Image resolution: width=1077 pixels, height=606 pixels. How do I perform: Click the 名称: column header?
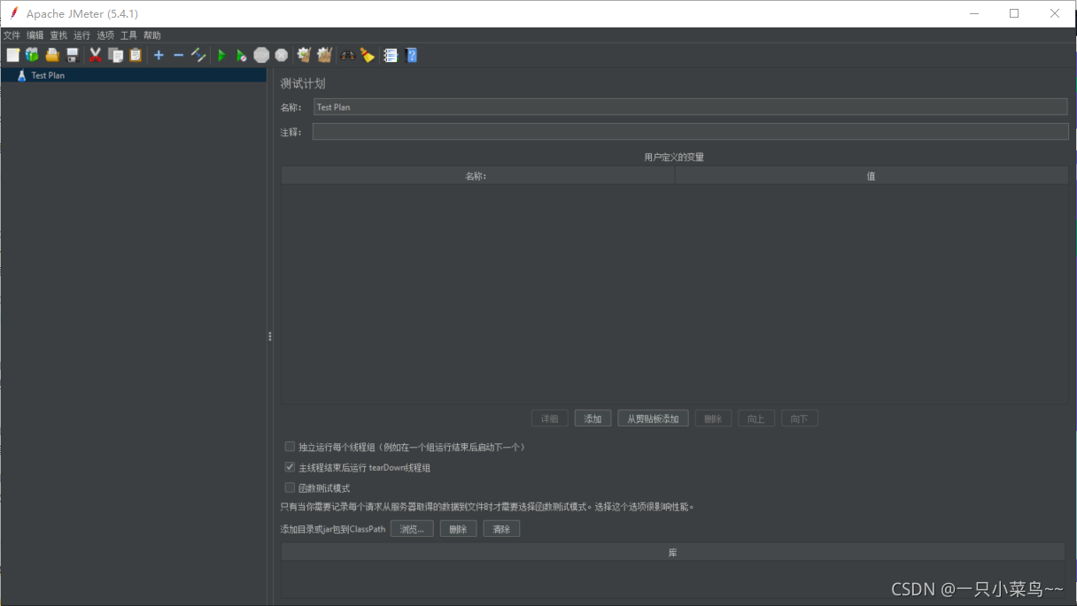pyautogui.click(x=478, y=176)
